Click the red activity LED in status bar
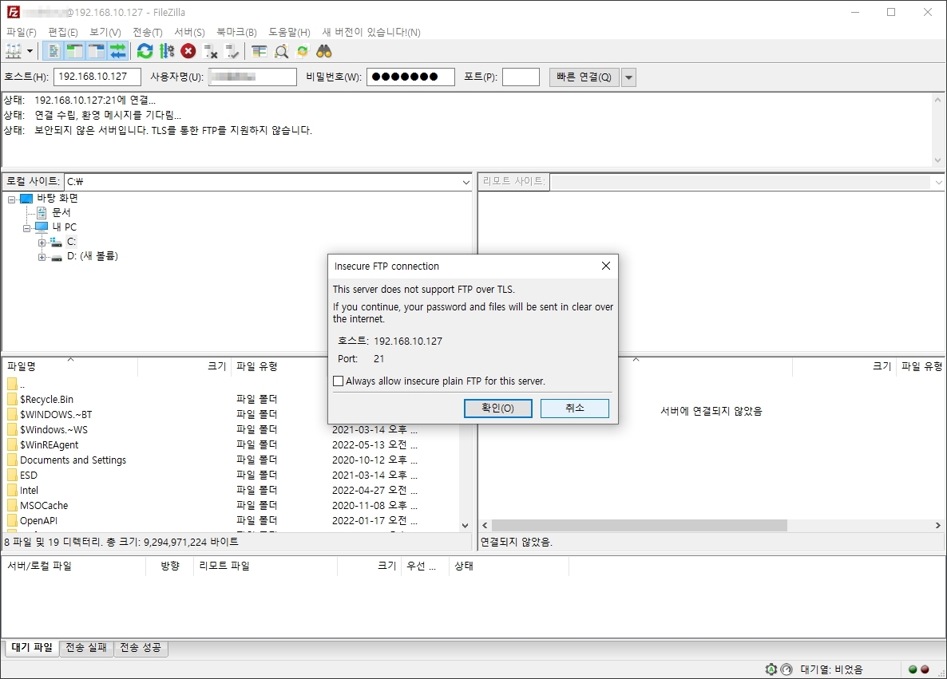947x679 pixels. (x=925, y=669)
